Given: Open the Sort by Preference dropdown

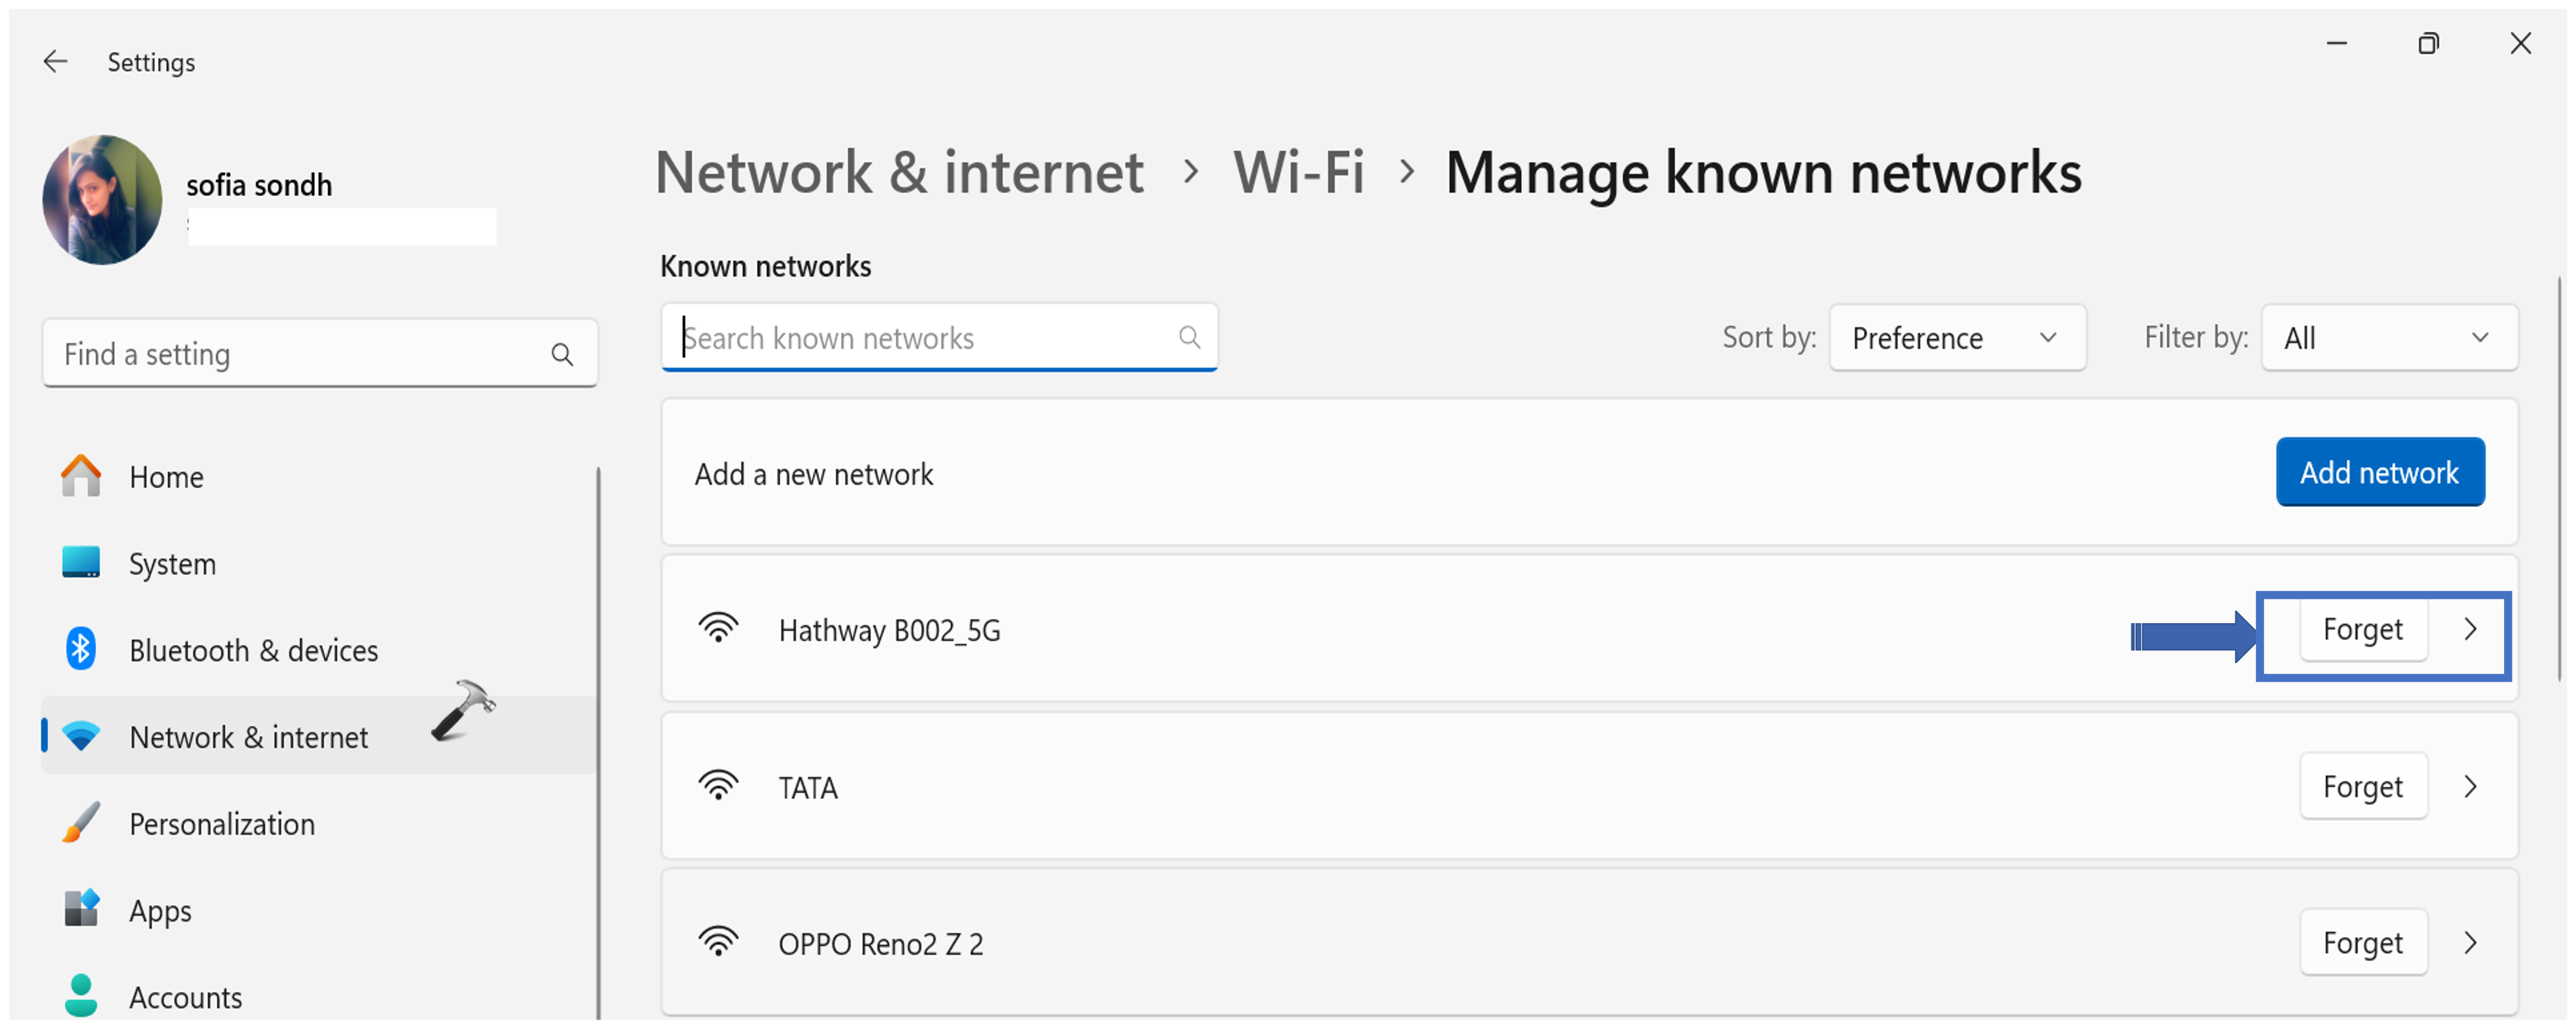Looking at the screenshot, I should tap(1956, 338).
